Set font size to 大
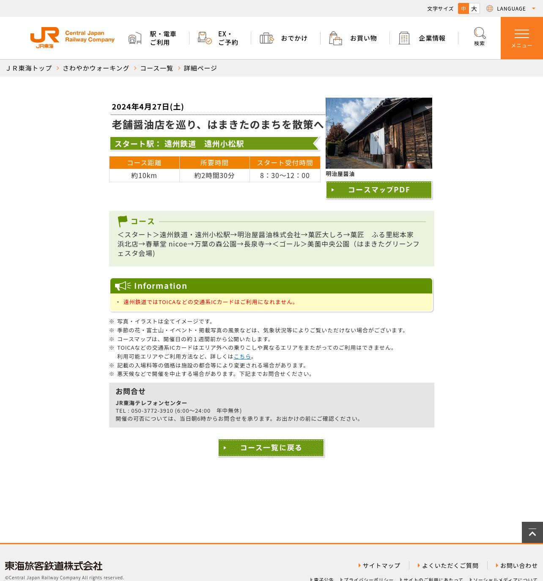Viewport: 543px width, 581px height. point(474,8)
